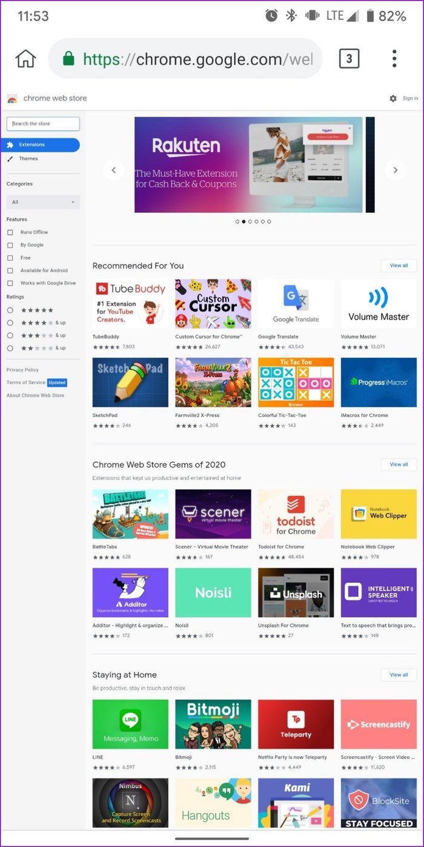Tick the Available for Android checkbox
This screenshot has width=424, height=847.
[10, 270]
